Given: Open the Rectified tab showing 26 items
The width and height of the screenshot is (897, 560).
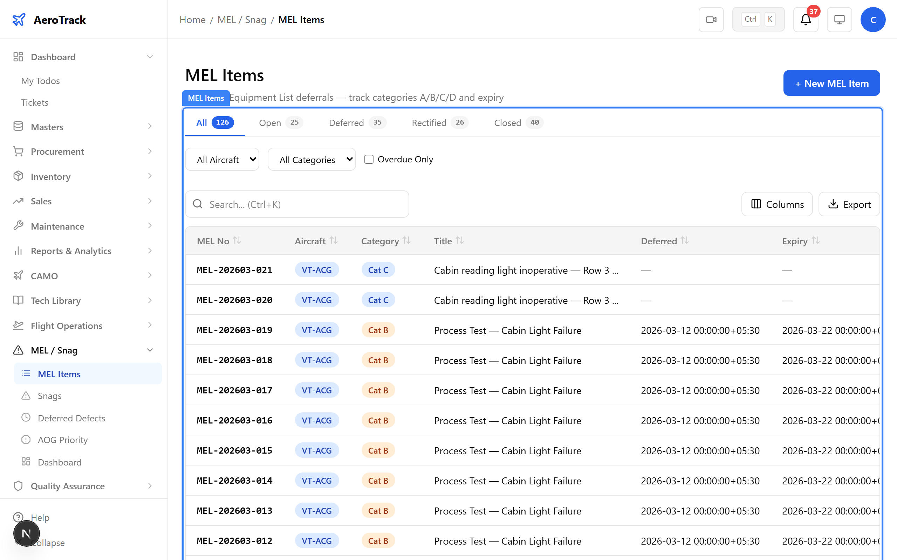Looking at the screenshot, I should (x=429, y=122).
